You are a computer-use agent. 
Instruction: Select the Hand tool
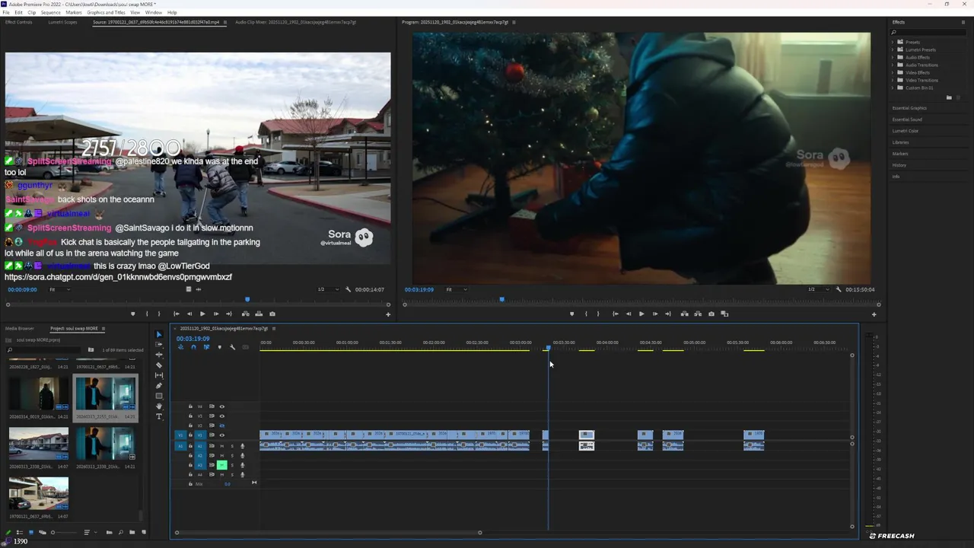point(159,406)
